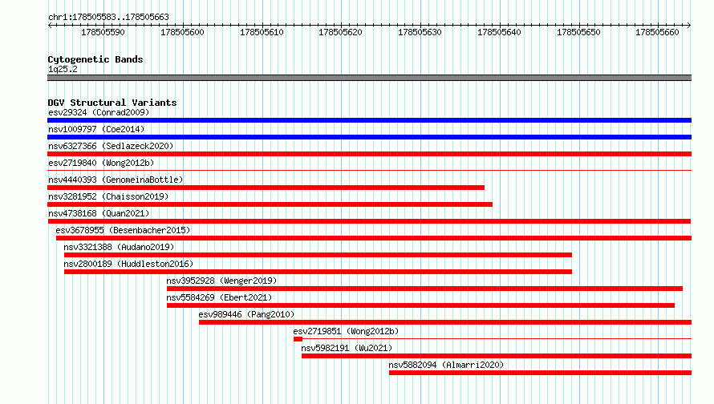Select the red nsv6327366 variant bar
The image size is (714, 404).
pyautogui.click(x=369, y=154)
